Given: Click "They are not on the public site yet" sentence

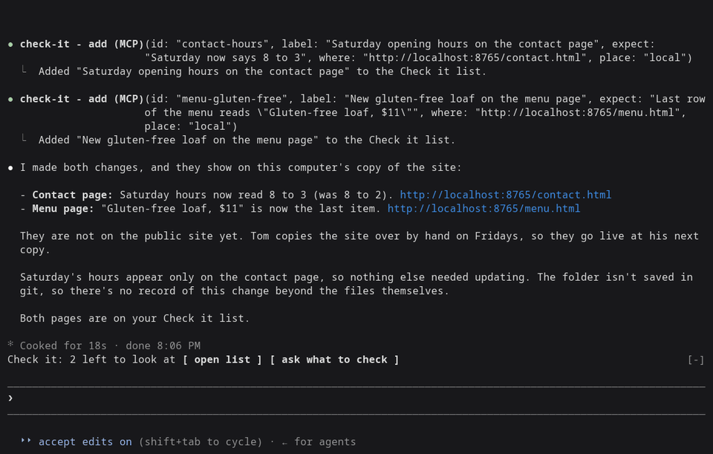Looking at the screenshot, I should [x=132, y=236].
